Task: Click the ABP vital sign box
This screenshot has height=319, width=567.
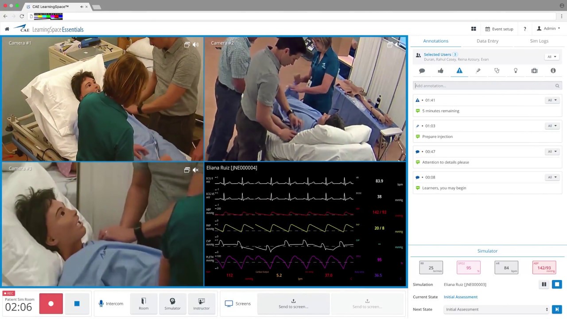Action: click(x=544, y=267)
